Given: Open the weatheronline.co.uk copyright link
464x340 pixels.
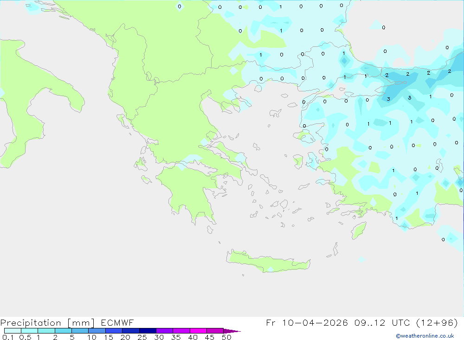Looking at the screenshot, I should click(x=425, y=336).
